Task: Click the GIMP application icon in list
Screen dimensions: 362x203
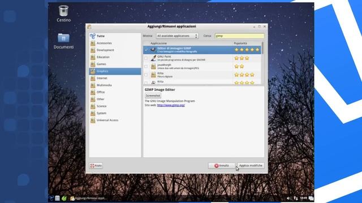Action: pos(153,50)
